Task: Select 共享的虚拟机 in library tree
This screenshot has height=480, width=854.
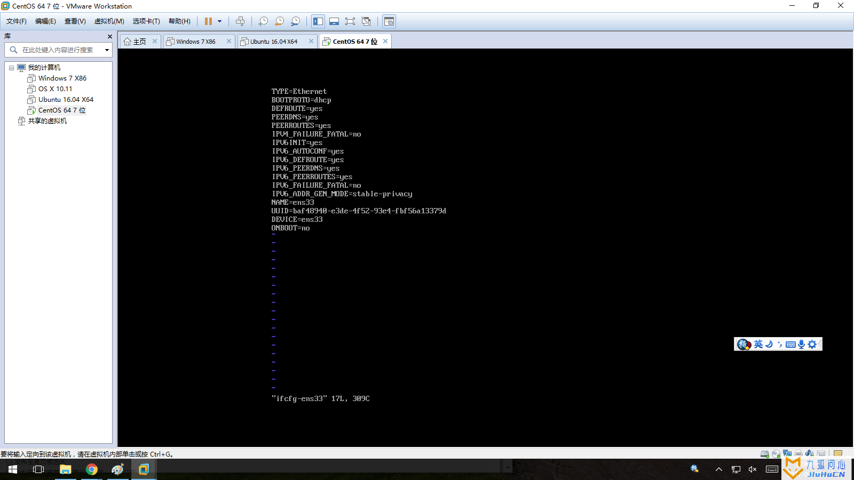Action: point(47,121)
